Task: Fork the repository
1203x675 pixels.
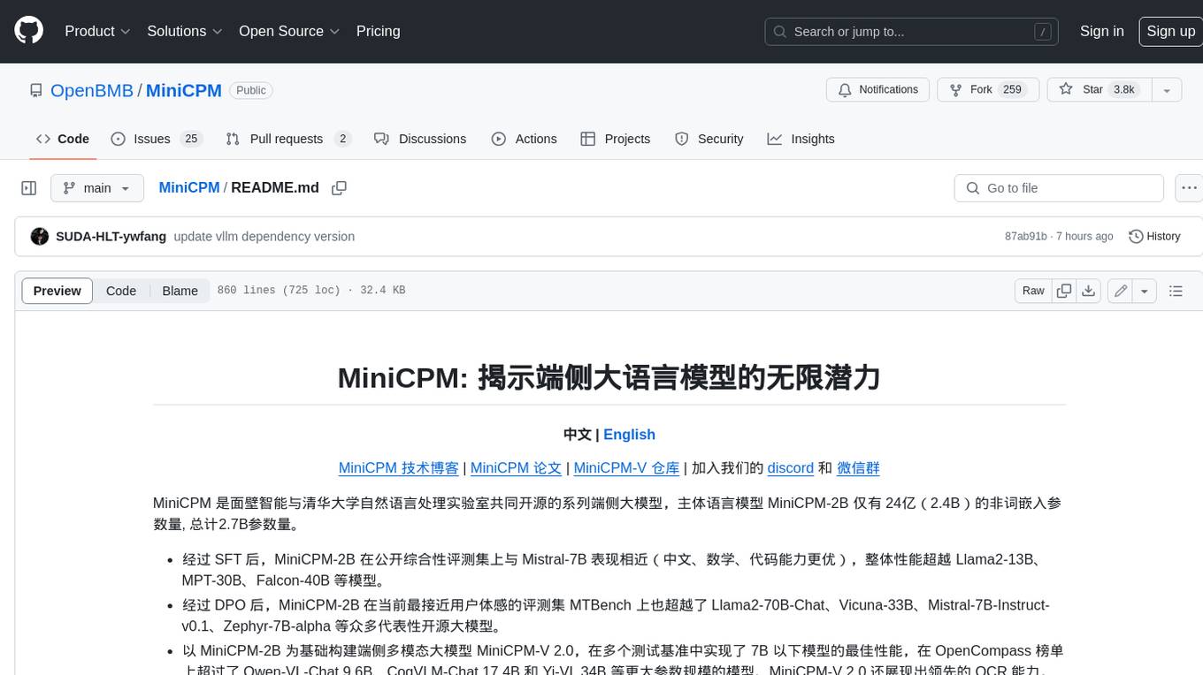Action: pyautogui.click(x=986, y=90)
